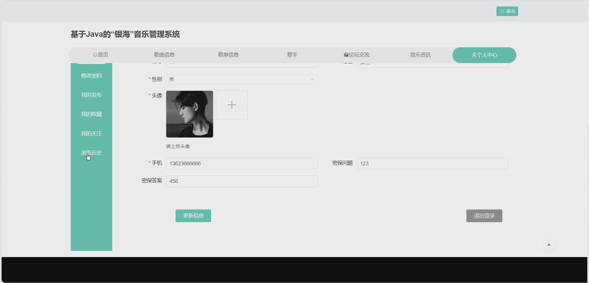Click the 手机 phone number input field
Image resolution: width=589 pixels, height=283 pixels.
[x=242, y=163]
